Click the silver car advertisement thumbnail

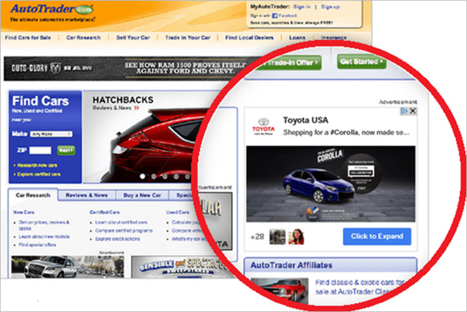67,267
